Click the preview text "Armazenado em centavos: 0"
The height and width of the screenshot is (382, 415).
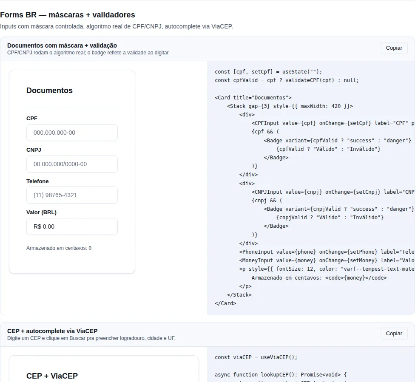coord(59,248)
